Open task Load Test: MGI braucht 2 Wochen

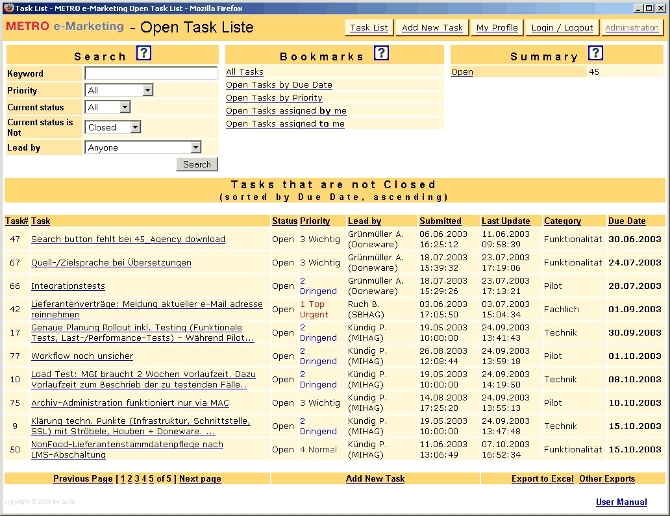click(143, 379)
